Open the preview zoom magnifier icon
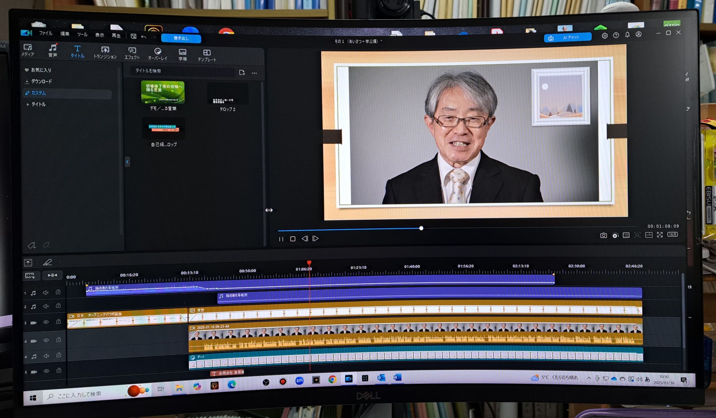The image size is (716, 418). pos(637,235)
